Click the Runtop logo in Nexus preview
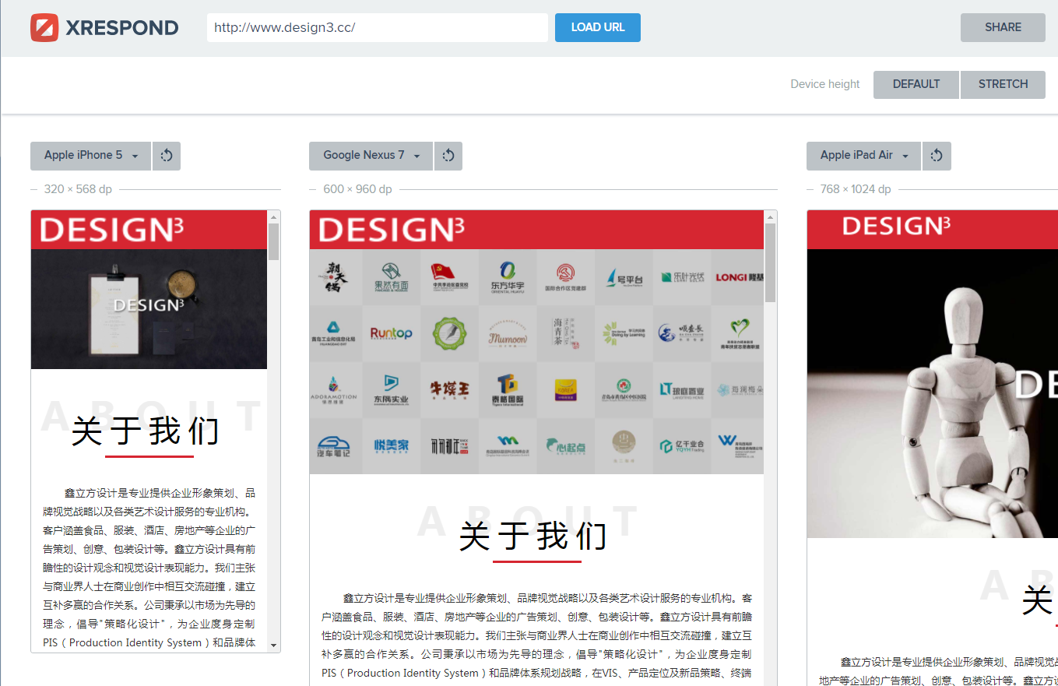Screen dimensions: 1058x686 pyautogui.click(x=391, y=333)
